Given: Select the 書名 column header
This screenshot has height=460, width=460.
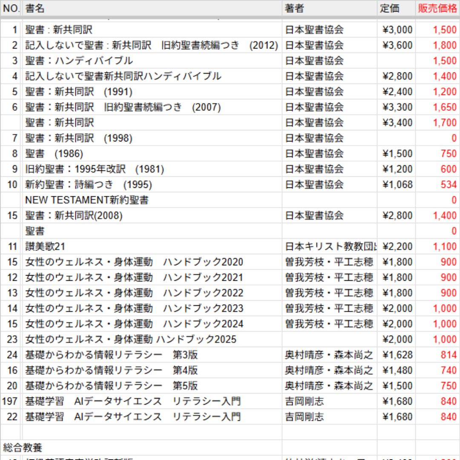Looking at the screenshot, I should pos(152,8).
